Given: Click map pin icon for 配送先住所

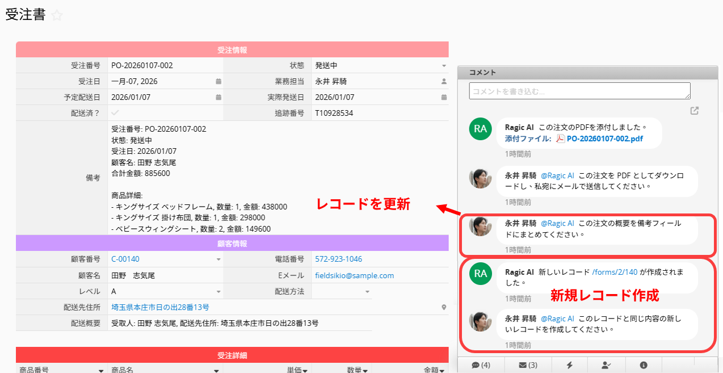Looking at the screenshot, I should point(444,307).
